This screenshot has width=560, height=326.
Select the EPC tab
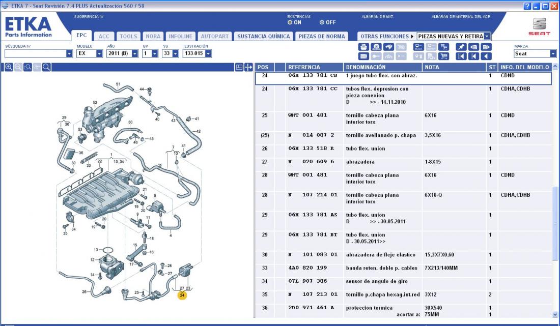pos(81,35)
